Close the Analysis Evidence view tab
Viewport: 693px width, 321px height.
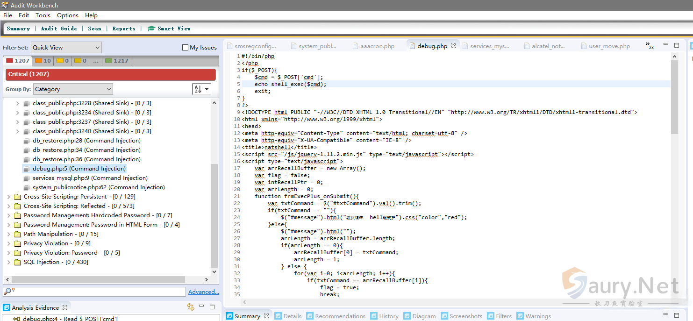pyautogui.click(x=65, y=307)
